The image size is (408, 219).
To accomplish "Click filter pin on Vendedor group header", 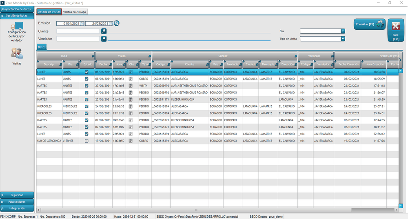I will [x=332, y=56].
